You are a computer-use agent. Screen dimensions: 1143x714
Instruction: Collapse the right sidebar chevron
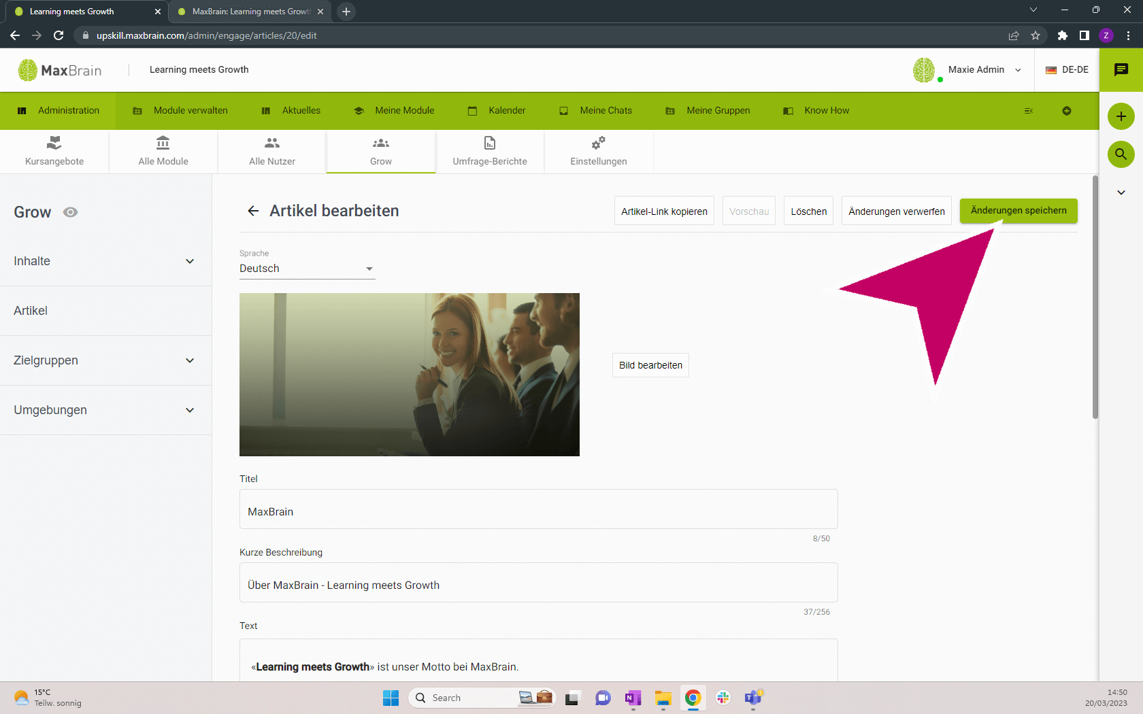coord(1121,192)
